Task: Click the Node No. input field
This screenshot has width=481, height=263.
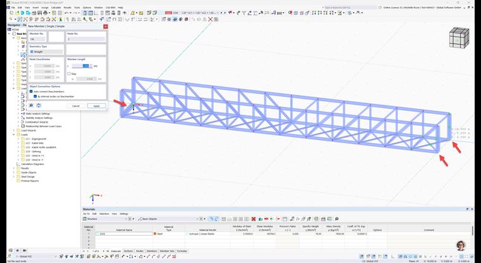Action: click(86, 39)
